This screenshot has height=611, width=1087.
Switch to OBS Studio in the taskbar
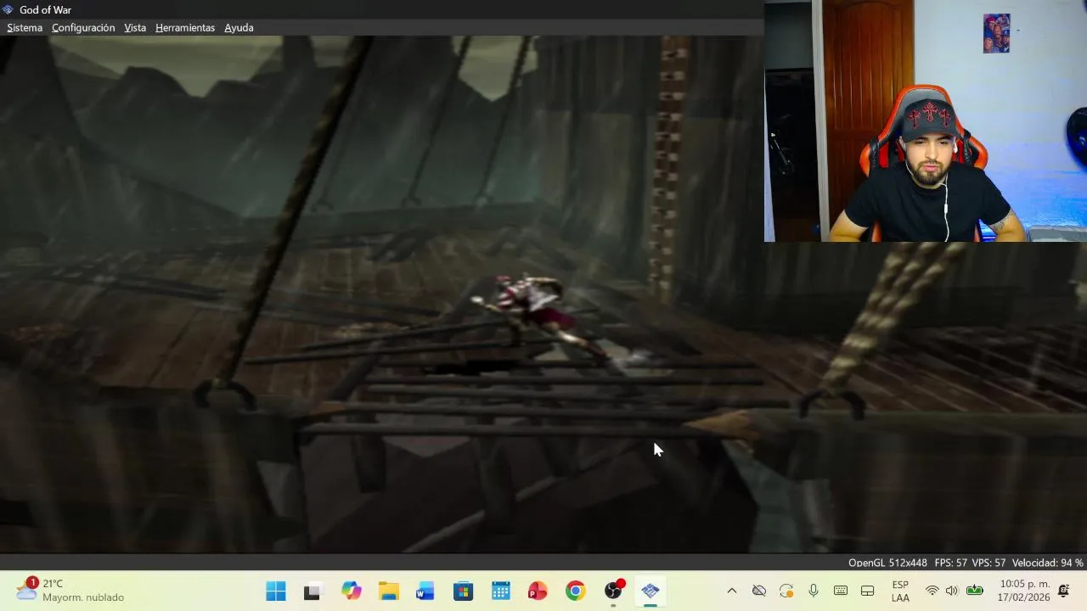pyautogui.click(x=613, y=591)
